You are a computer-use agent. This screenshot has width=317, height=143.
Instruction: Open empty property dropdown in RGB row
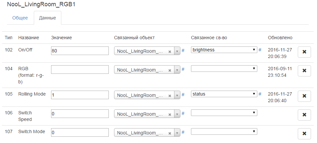[x=224, y=68]
